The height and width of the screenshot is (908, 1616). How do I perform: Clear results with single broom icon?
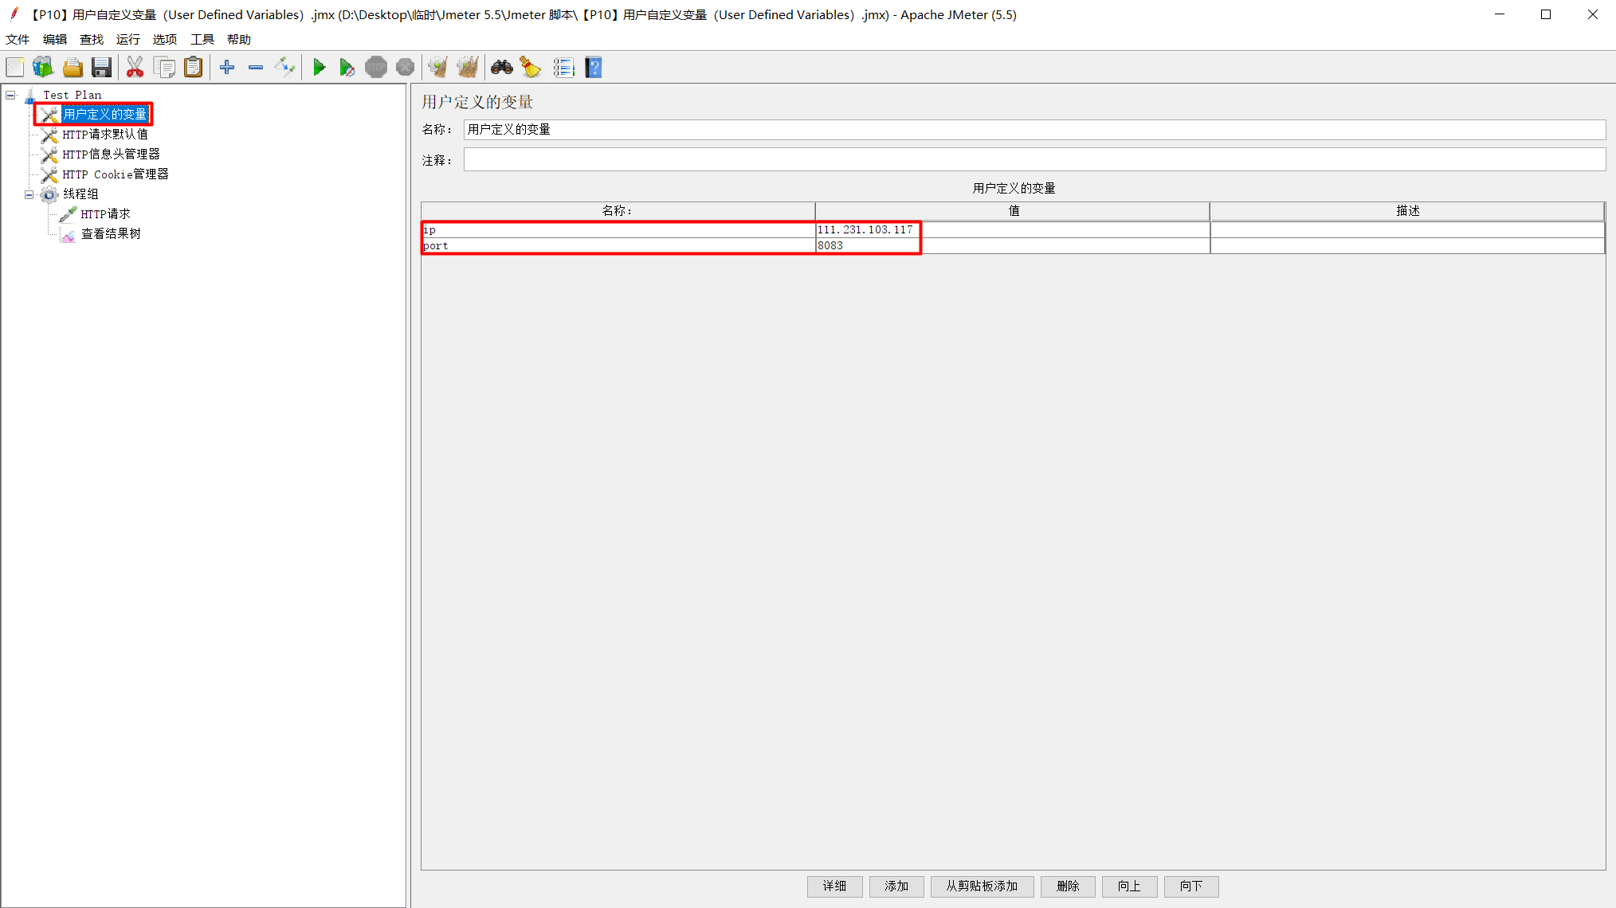click(437, 68)
